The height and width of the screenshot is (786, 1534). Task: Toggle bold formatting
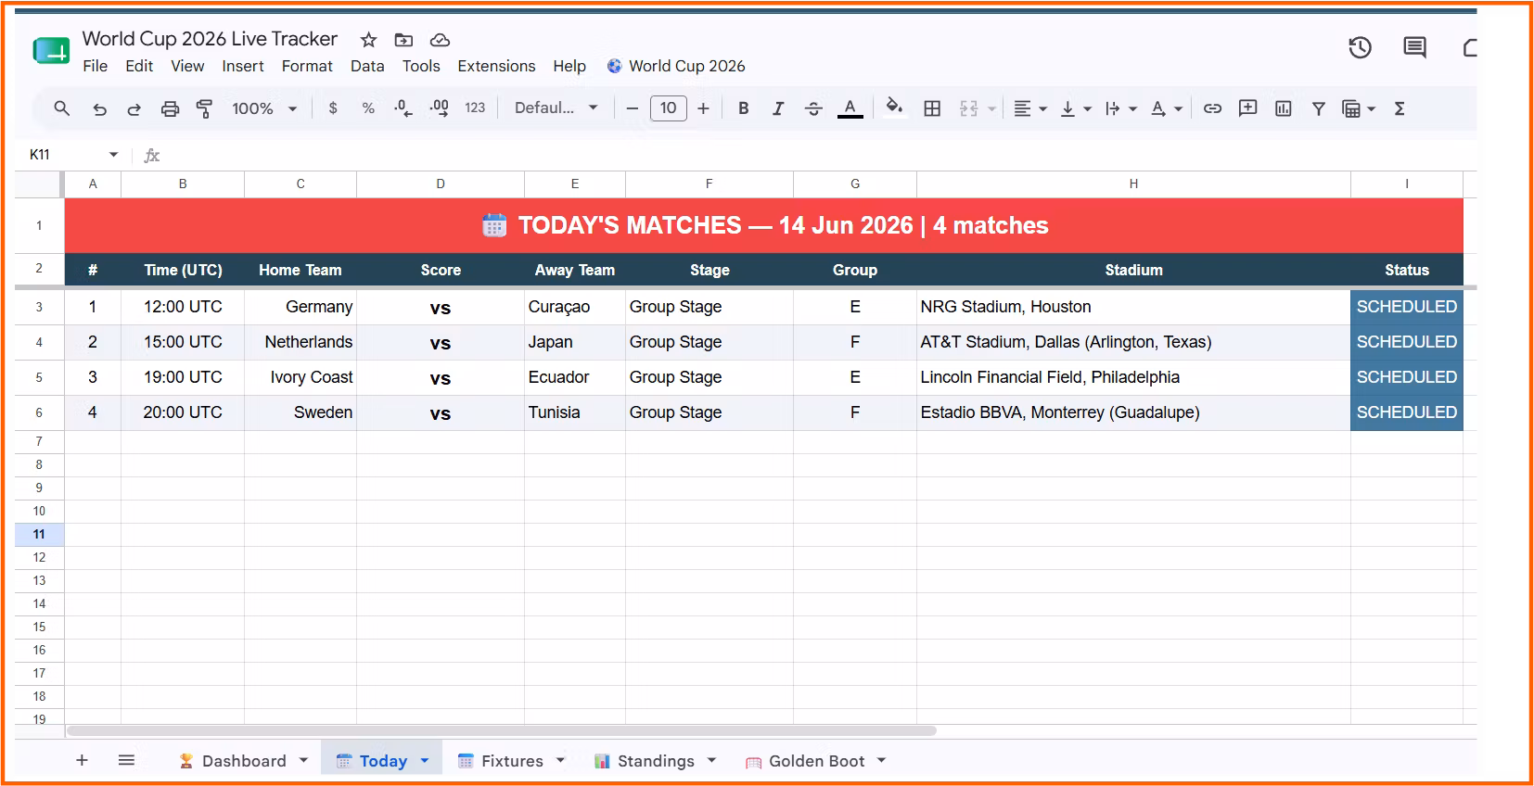(743, 108)
